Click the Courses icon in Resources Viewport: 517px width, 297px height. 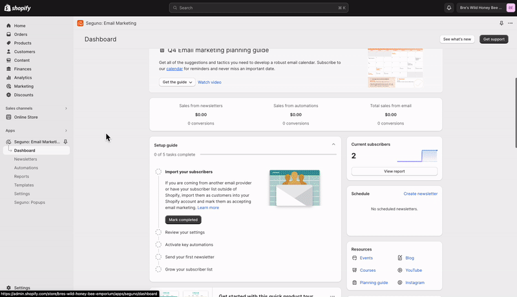354,270
